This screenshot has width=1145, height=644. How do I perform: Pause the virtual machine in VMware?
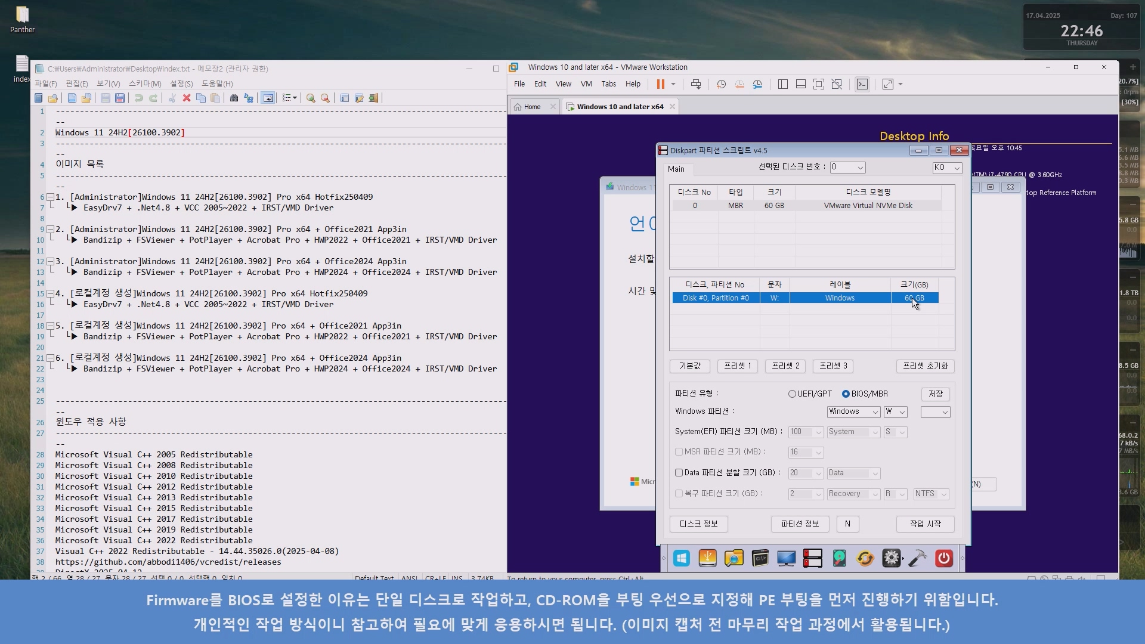point(660,84)
